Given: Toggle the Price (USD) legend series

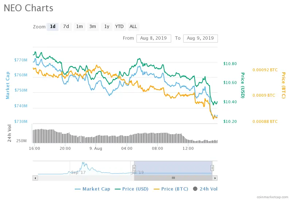Looking at the screenshot, I should pyautogui.click(x=132, y=189).
